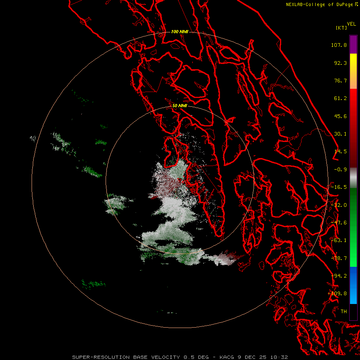
Task: Pick the green segment of the color bar
Action: 353,227
